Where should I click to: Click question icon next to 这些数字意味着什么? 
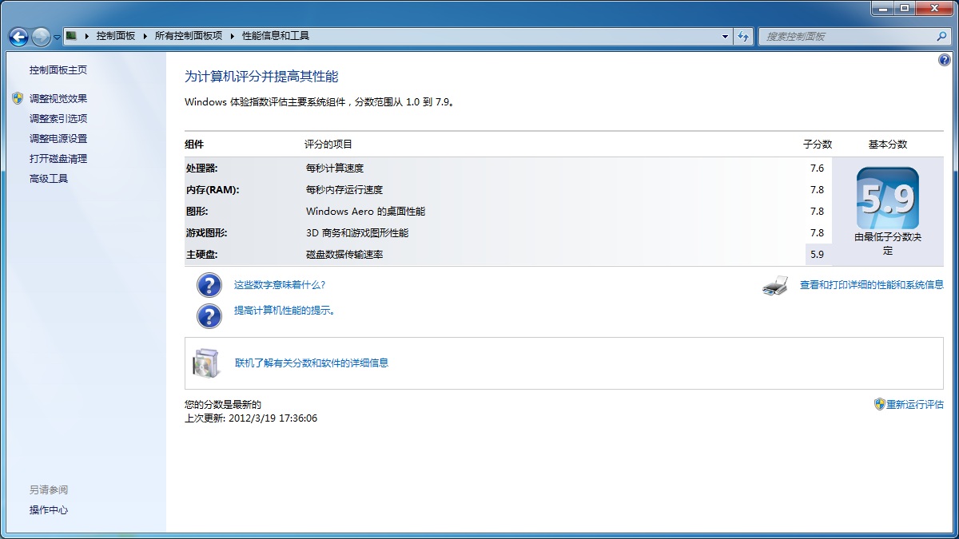click(209, 285)
